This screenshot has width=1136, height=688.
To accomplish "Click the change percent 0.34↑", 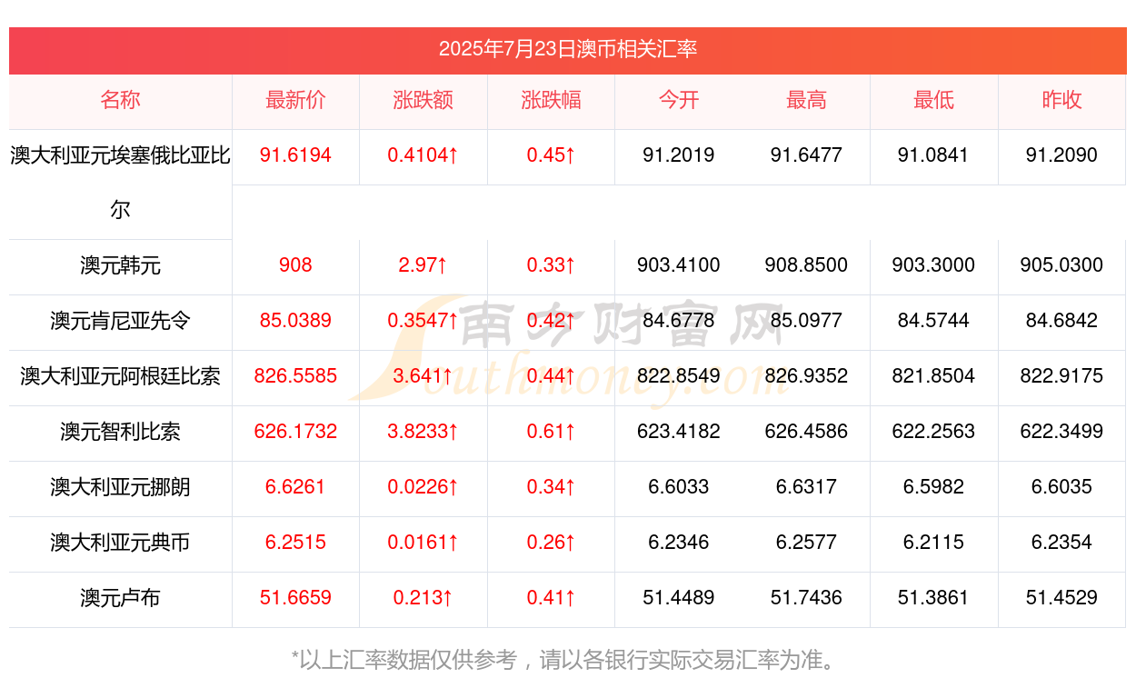I will [551, 487].
